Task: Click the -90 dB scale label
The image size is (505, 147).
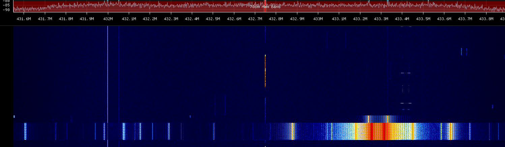Action: click(x=6, y=9)
